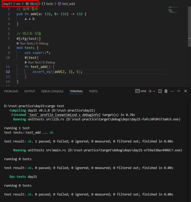Open the PROBLEMS panel tab
Screen dimensions: 191x202
coord(11,91)
